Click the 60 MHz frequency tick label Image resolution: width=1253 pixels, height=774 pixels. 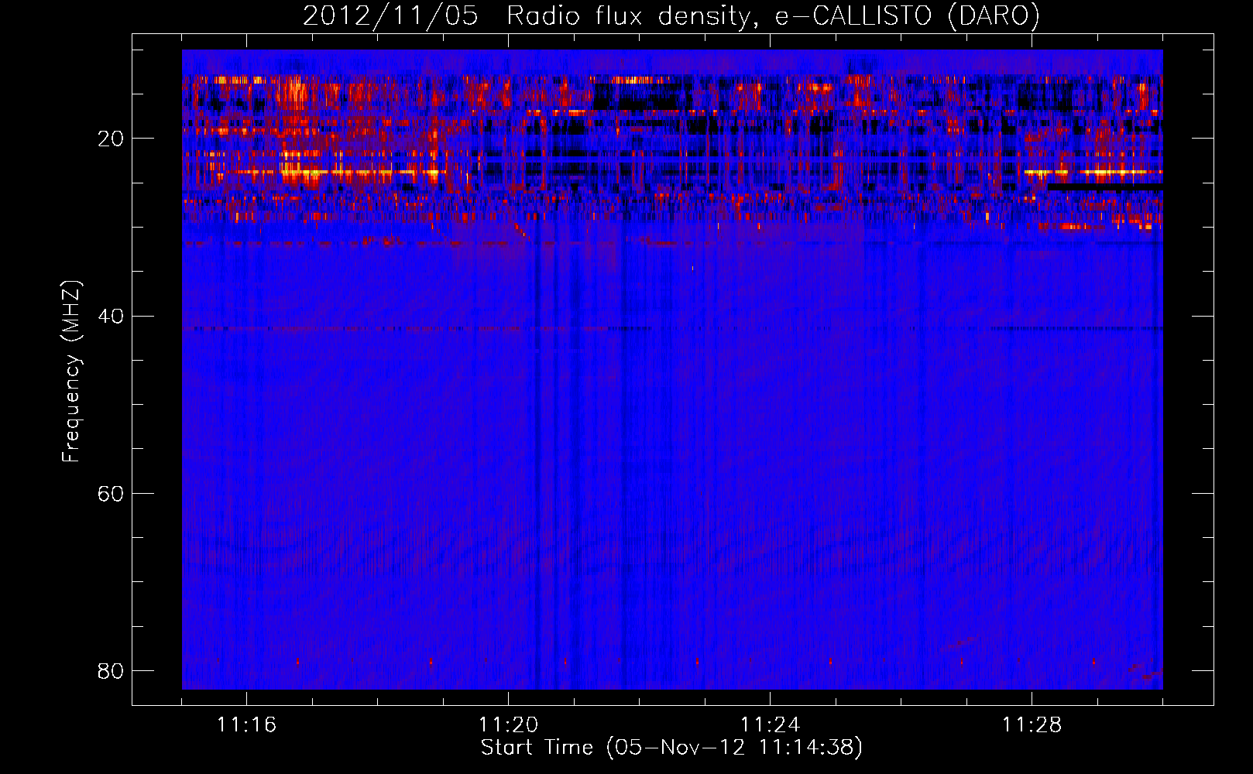(111, 493)
